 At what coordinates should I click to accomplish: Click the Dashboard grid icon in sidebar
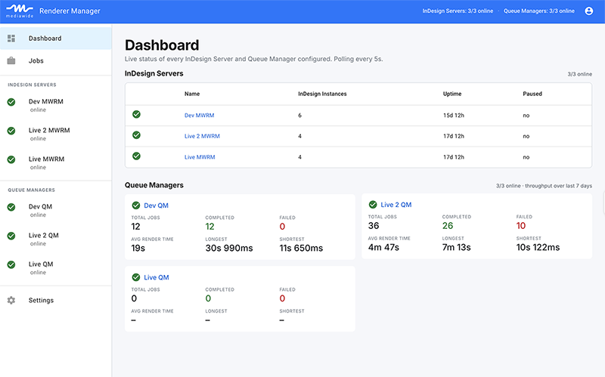click(x=11, y=39)
